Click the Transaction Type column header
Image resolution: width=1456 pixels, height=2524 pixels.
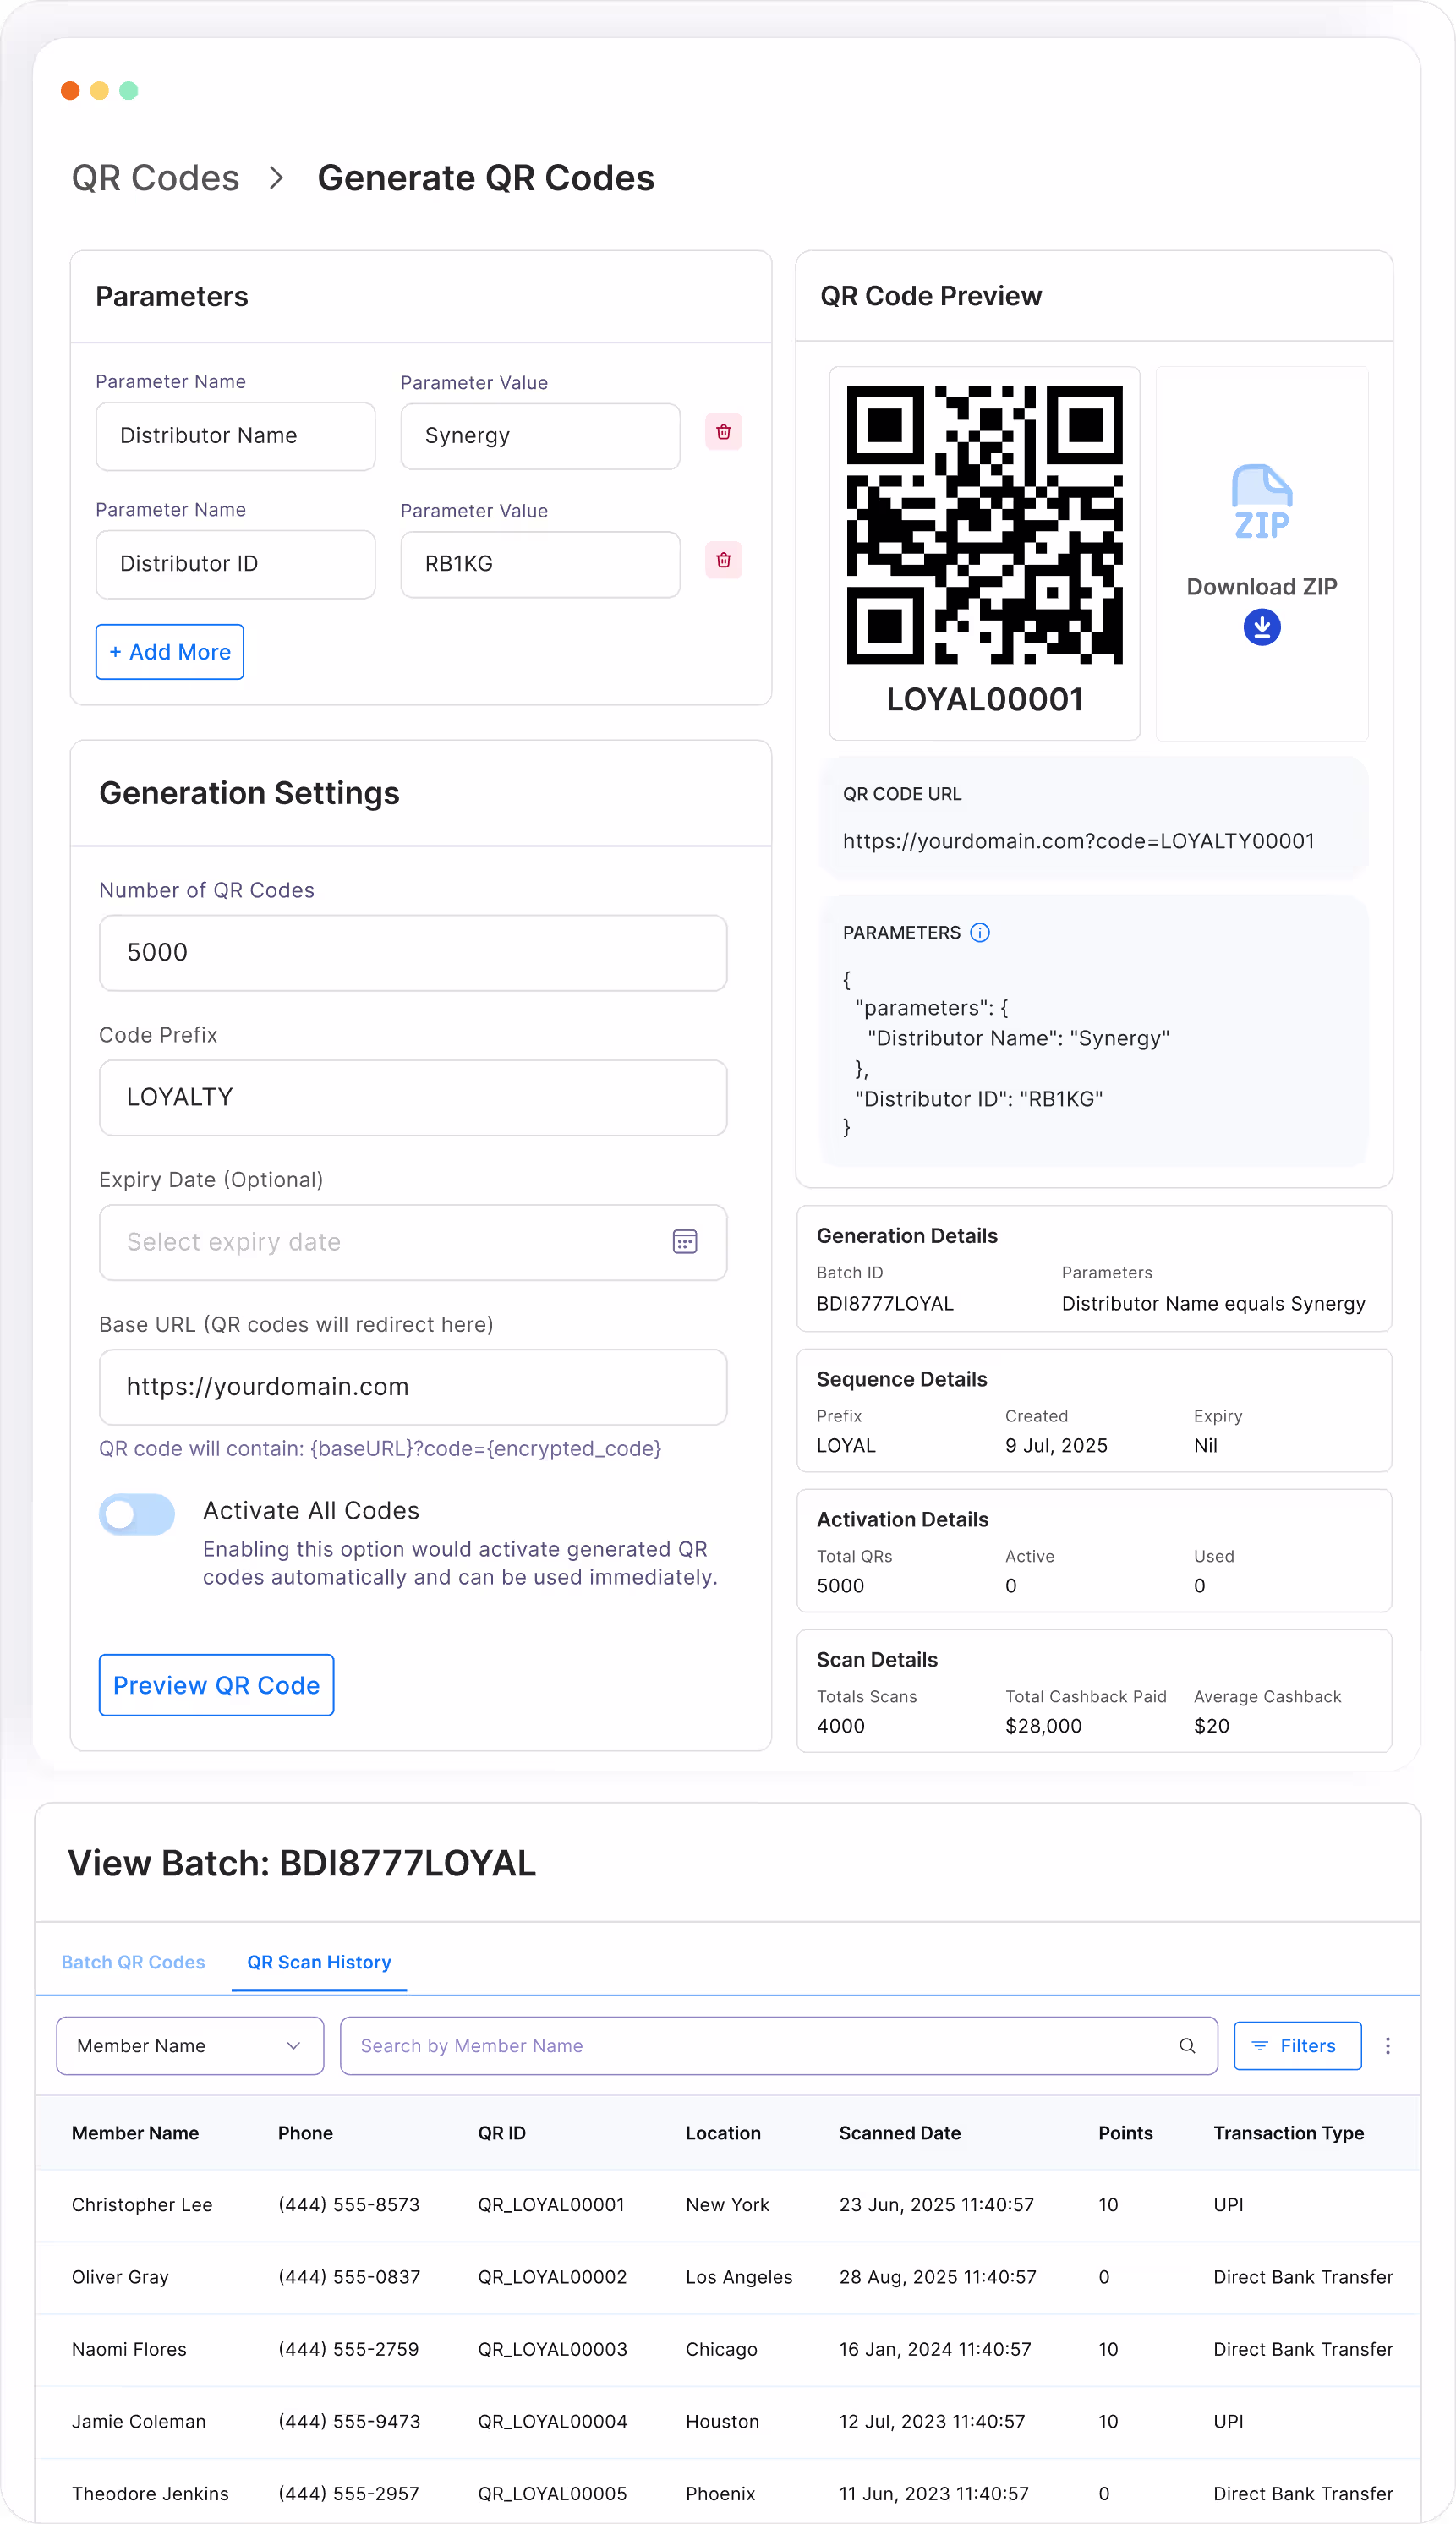coord(1288,2132)
